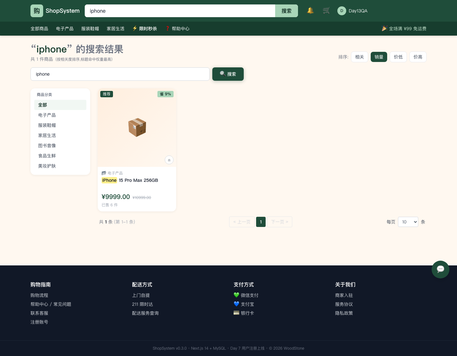
Task: Click the 推荐 badge on product
Action: pyautogui.click(x=107, y=94)
